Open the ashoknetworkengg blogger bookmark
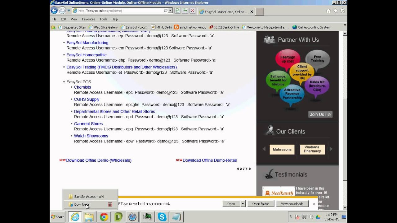This screenshot has width=397, height=223. pos(190,27)
